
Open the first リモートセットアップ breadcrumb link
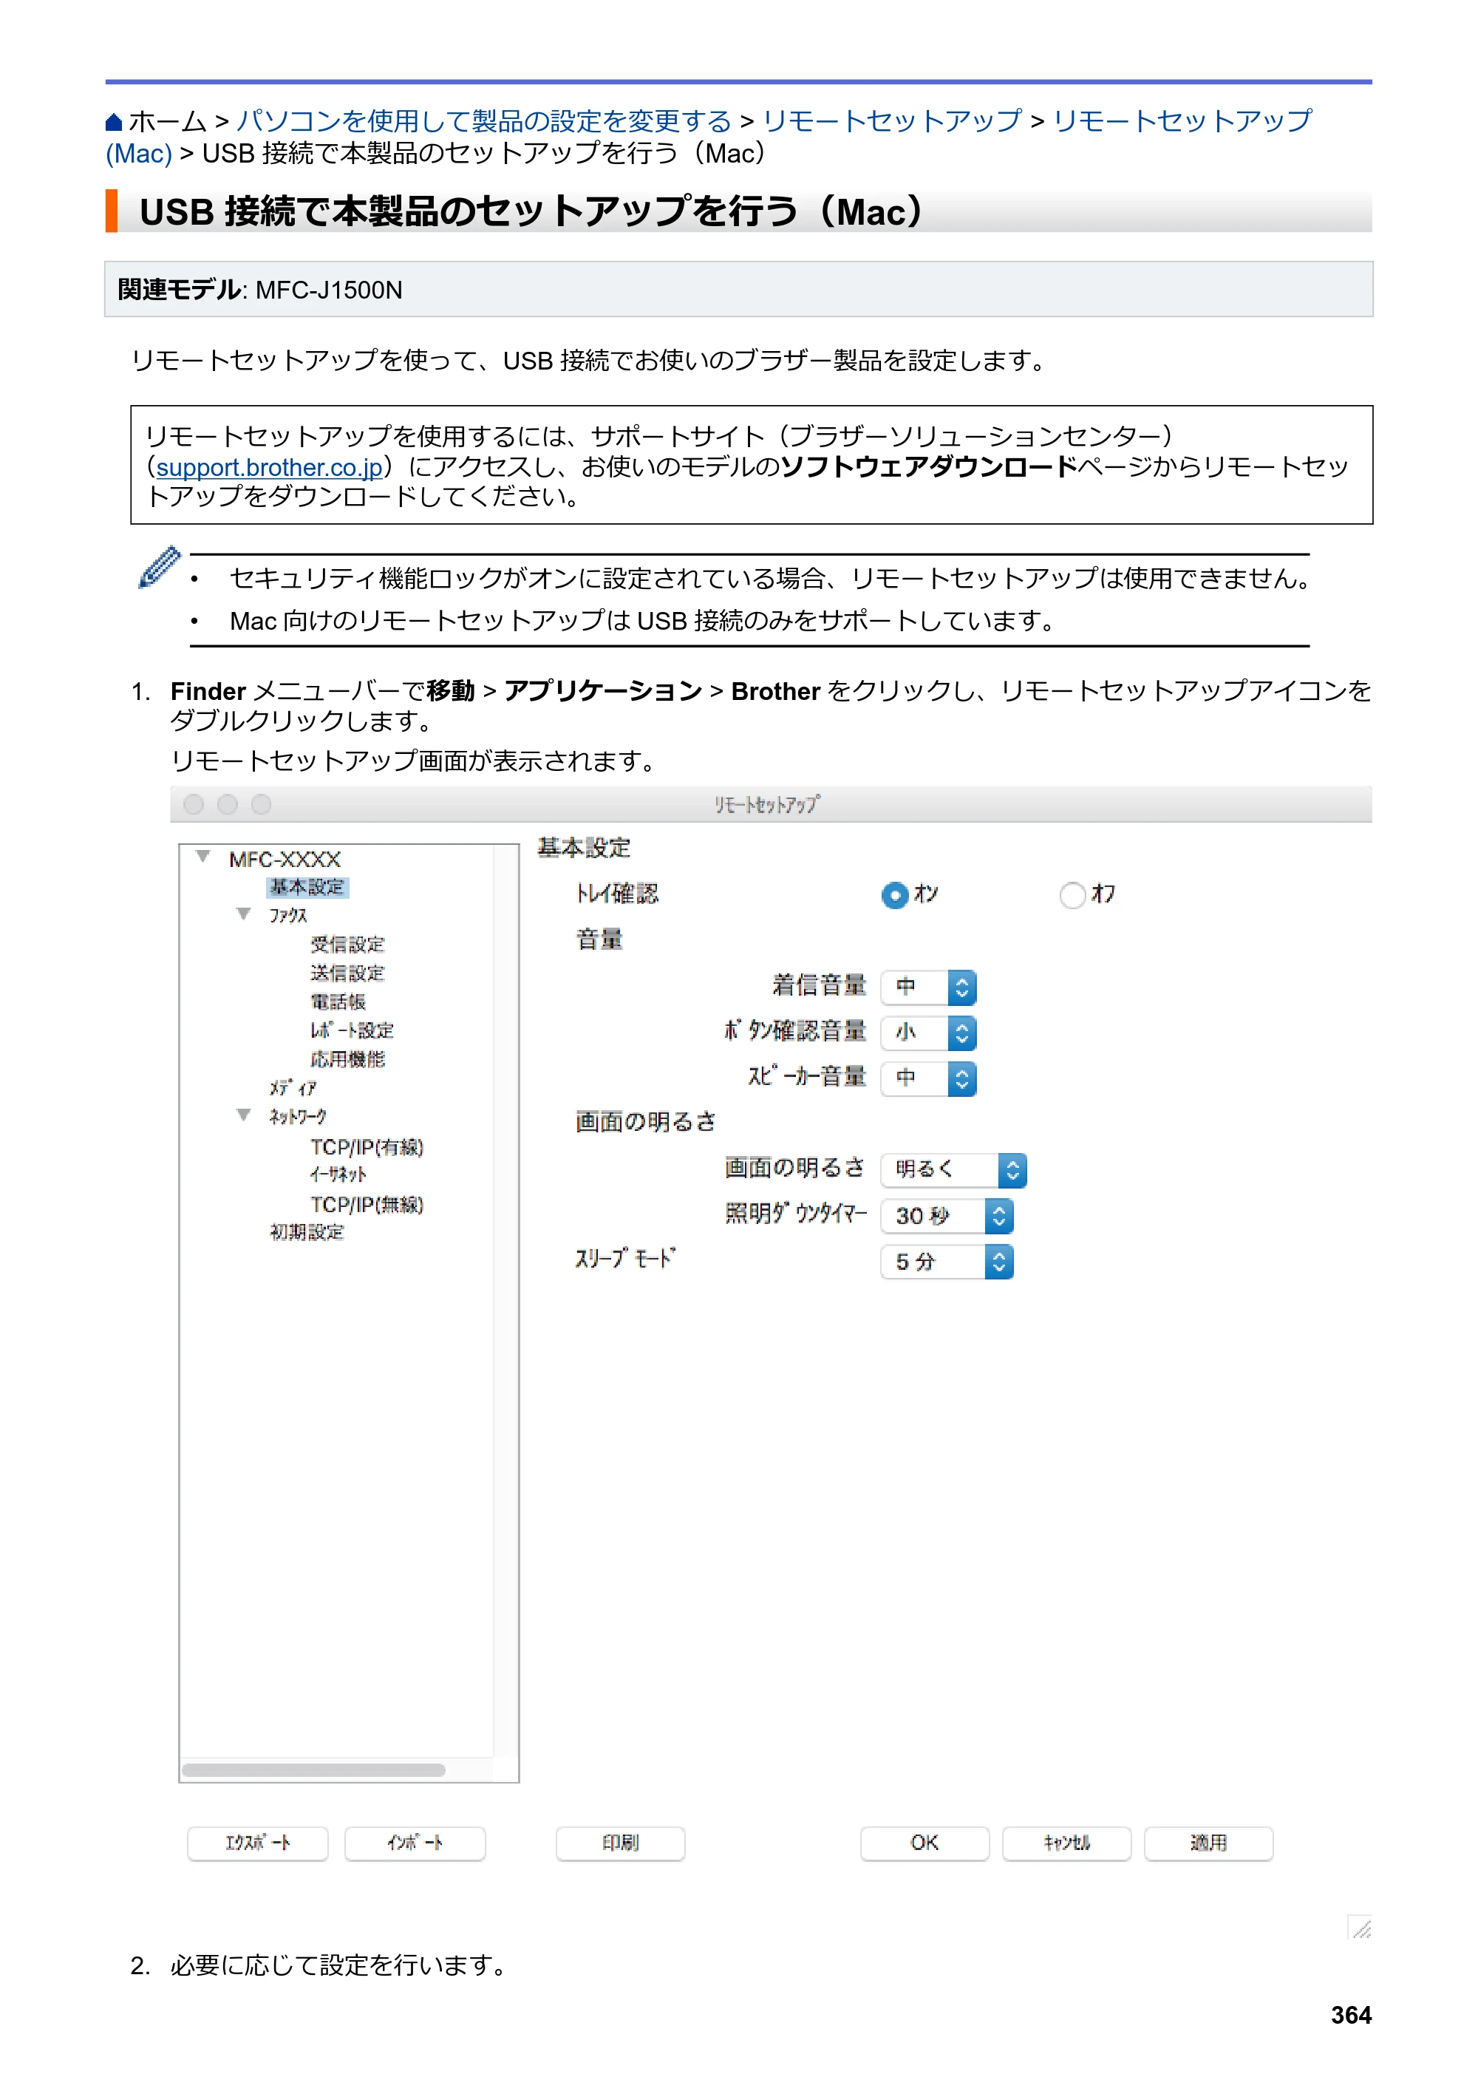pos(893,121)
